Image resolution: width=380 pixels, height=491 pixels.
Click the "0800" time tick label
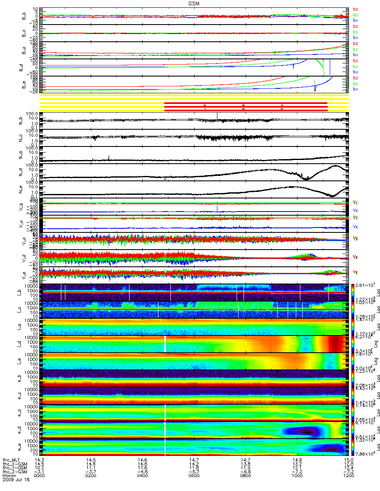246,476
